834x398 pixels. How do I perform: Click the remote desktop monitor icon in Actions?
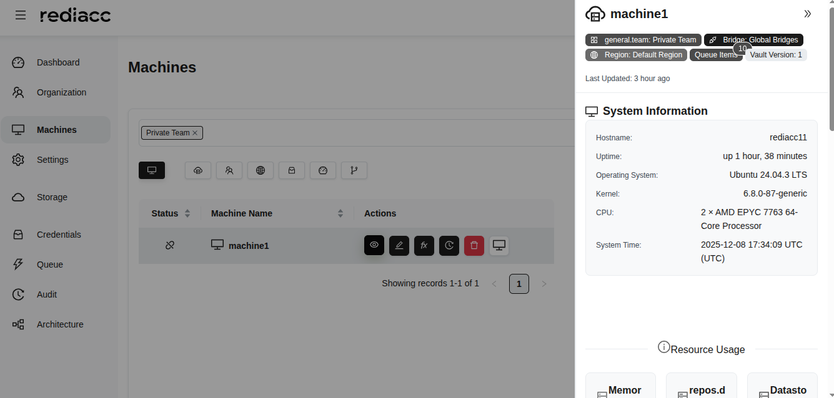point(499,246)
